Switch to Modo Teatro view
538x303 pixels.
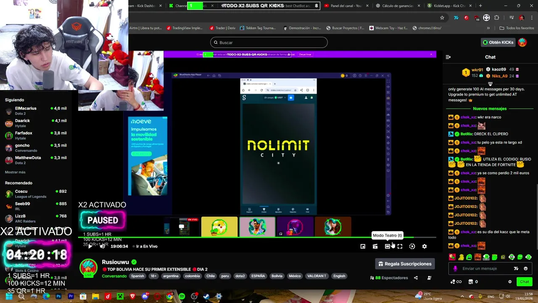pyautogui.click(x=387, y=246)
